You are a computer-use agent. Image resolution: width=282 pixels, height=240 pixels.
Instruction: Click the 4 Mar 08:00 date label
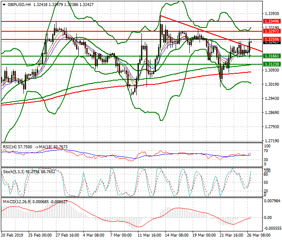click(x=94, y=235)
